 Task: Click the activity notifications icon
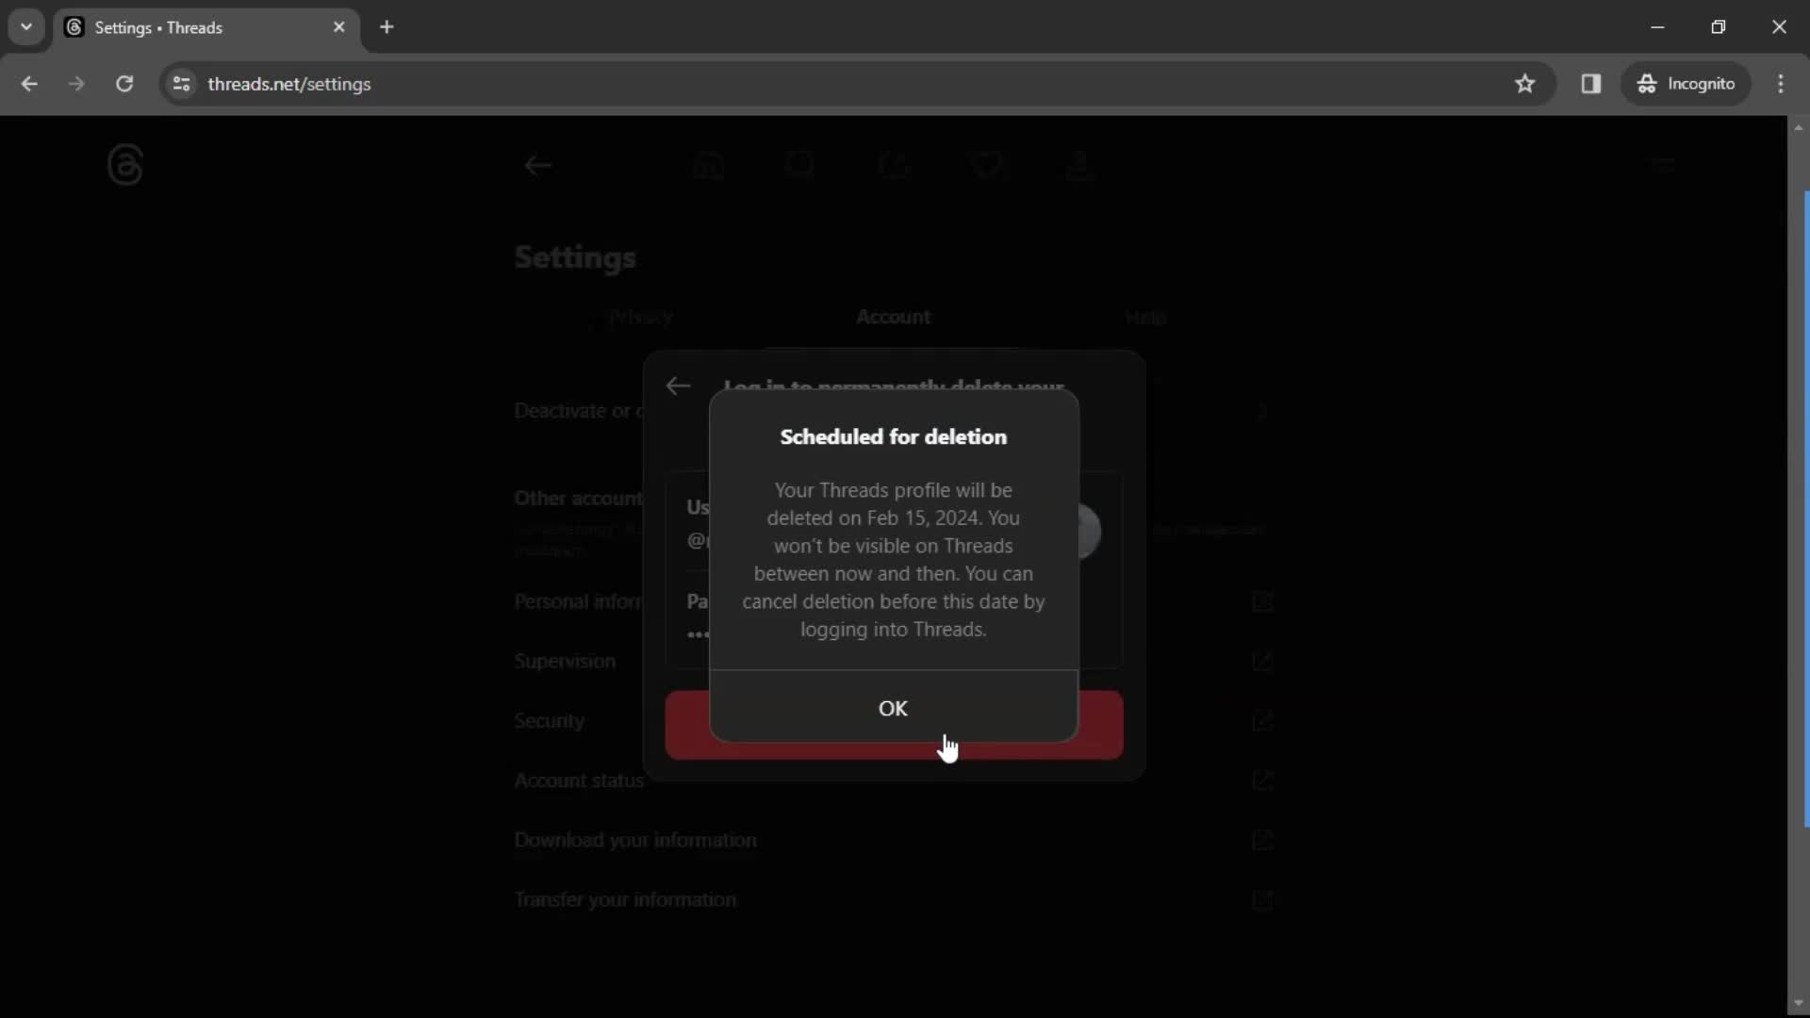[986, 164]
